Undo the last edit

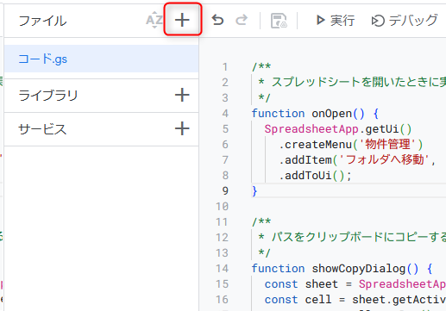click(x=217, y=20)
